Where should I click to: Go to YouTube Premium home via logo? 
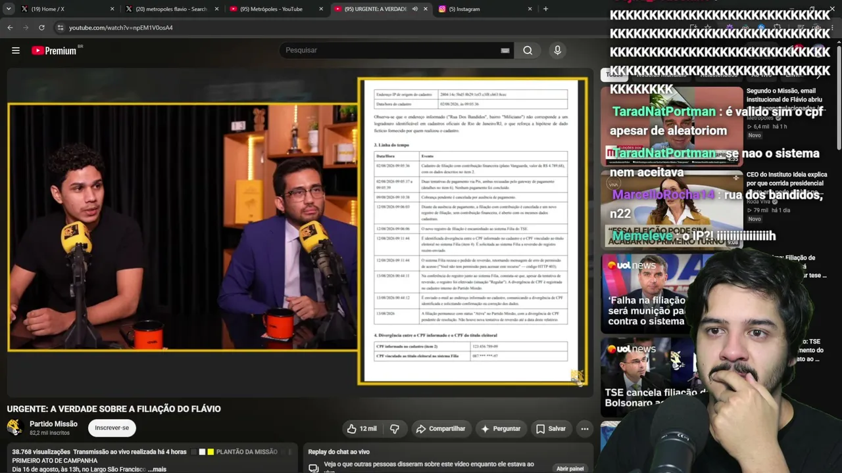(55, 51)
